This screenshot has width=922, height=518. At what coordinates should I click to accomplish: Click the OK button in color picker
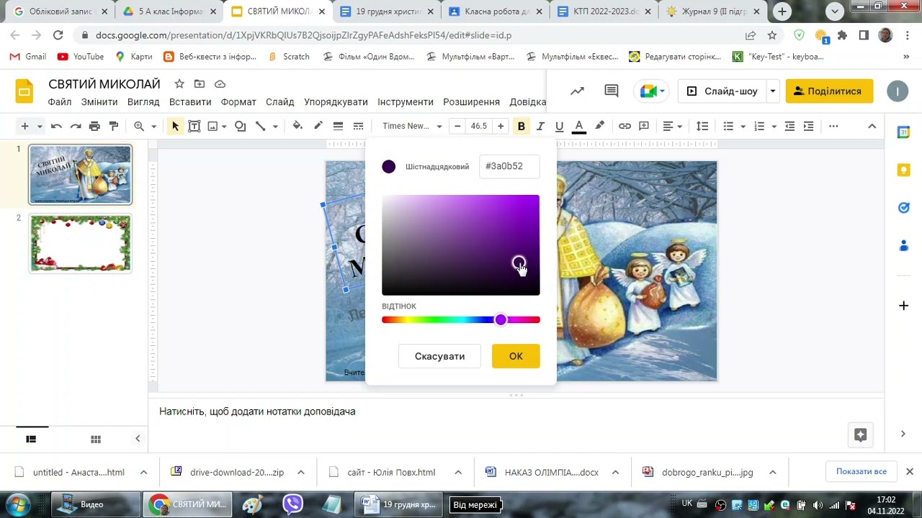pyautogui.click(x=516, y=356)
